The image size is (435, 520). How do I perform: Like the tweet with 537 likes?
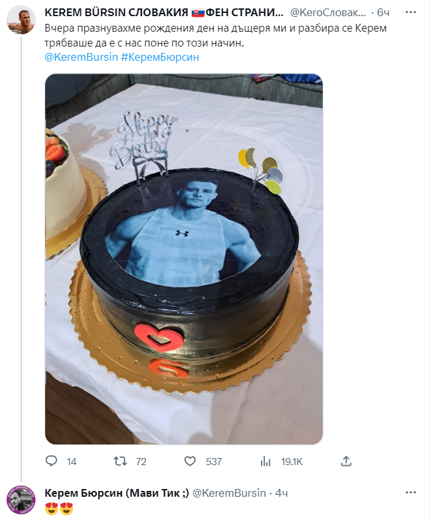(190, 461)
